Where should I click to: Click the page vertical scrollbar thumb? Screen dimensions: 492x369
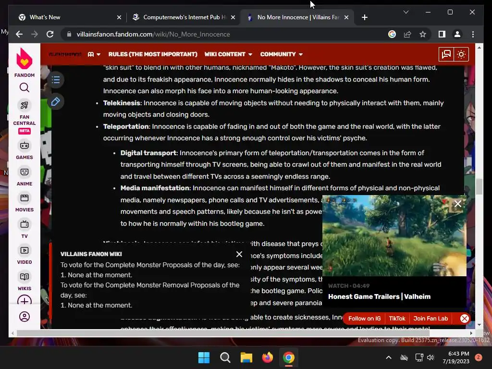(479, 187)
